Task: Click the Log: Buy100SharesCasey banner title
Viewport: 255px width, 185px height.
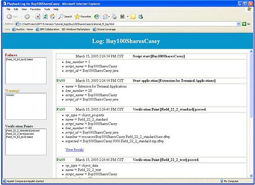Action: click(126, 41)
